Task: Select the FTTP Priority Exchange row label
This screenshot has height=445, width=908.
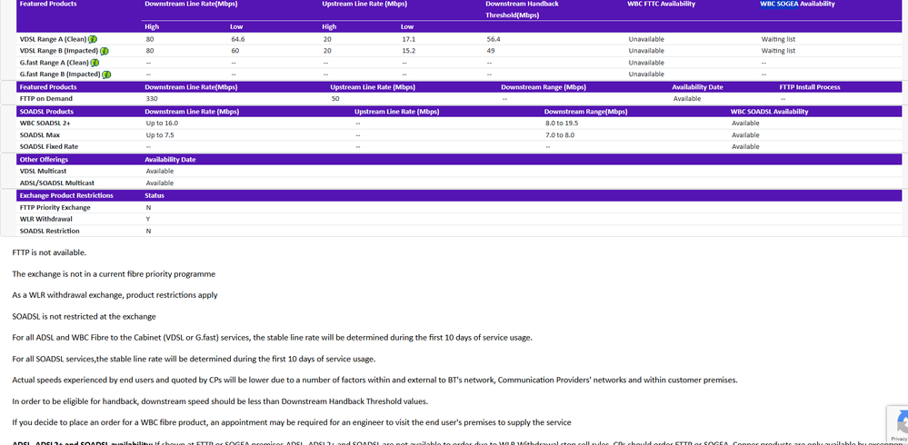Action: (x=55, y=208)
